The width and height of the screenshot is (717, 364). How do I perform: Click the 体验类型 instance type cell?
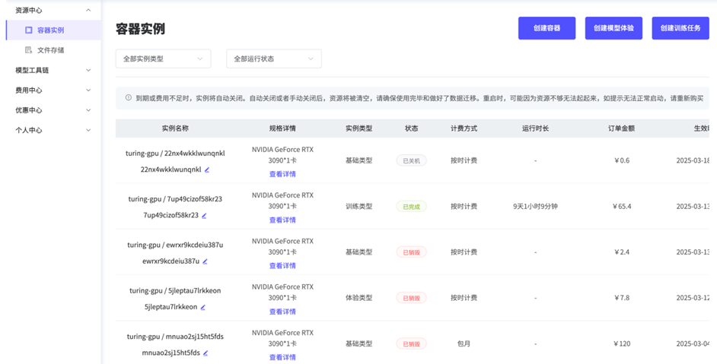click(x=359, y=298)
